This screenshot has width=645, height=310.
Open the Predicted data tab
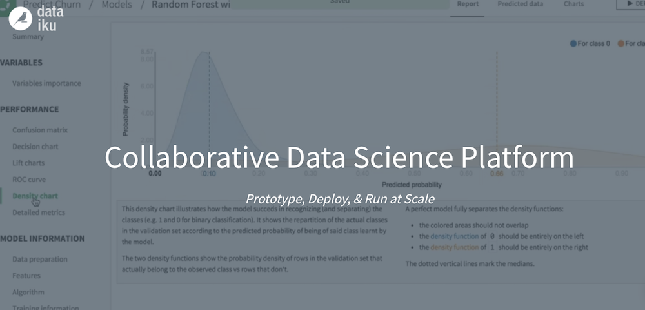coord(520,4)
